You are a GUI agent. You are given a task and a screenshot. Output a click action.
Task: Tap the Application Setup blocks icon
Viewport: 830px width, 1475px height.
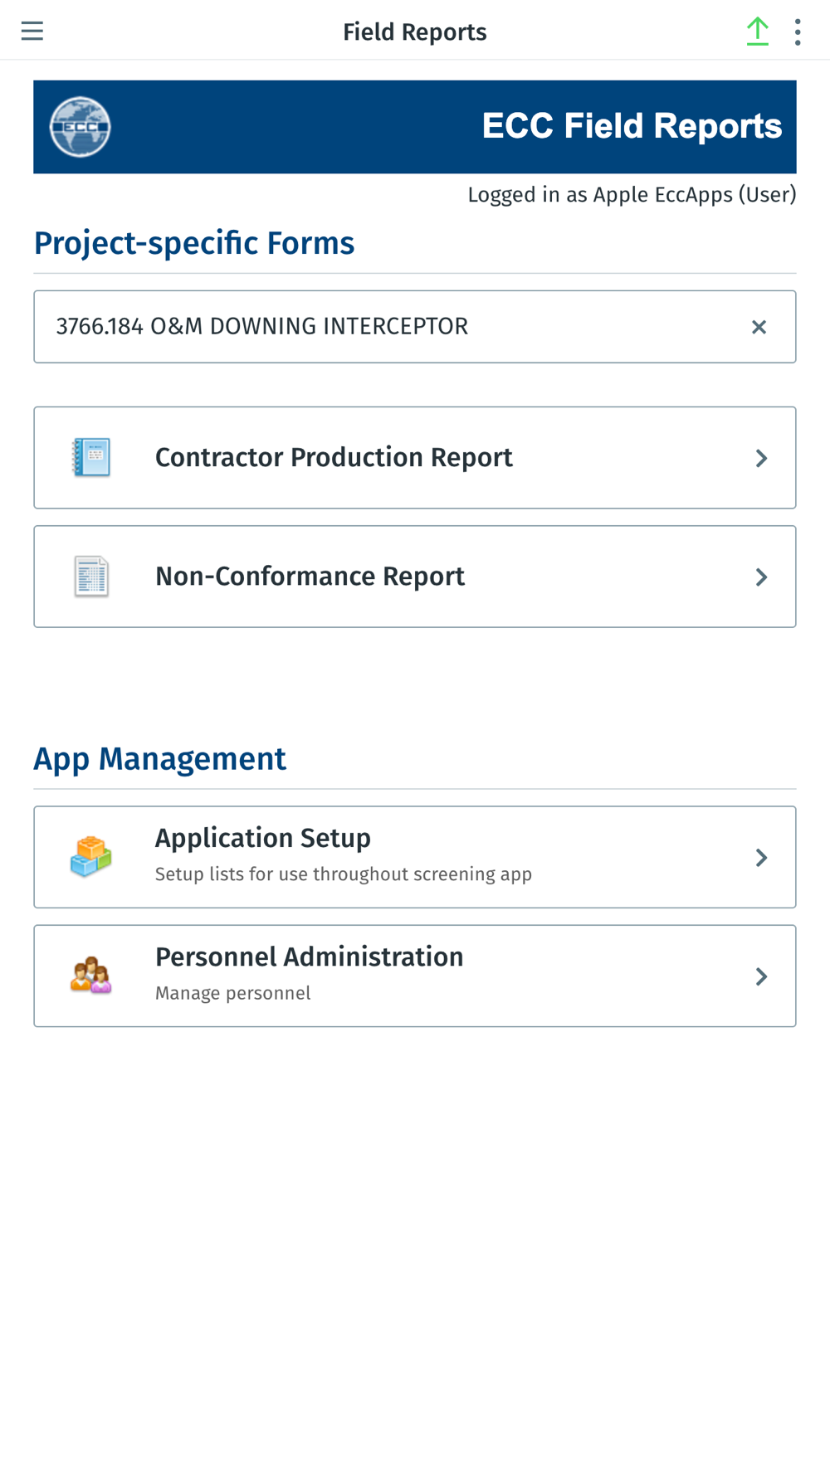click(x=91, y=857)
